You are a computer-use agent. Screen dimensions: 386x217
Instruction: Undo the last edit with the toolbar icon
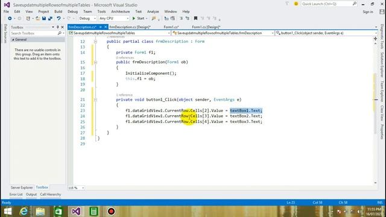click(x=59, y=19)
